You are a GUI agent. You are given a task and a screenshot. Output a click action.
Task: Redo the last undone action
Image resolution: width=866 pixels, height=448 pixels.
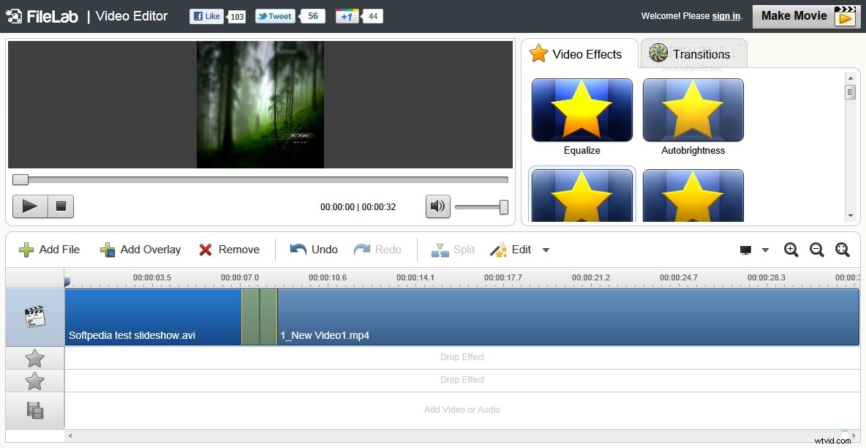[x=378, y=250]
